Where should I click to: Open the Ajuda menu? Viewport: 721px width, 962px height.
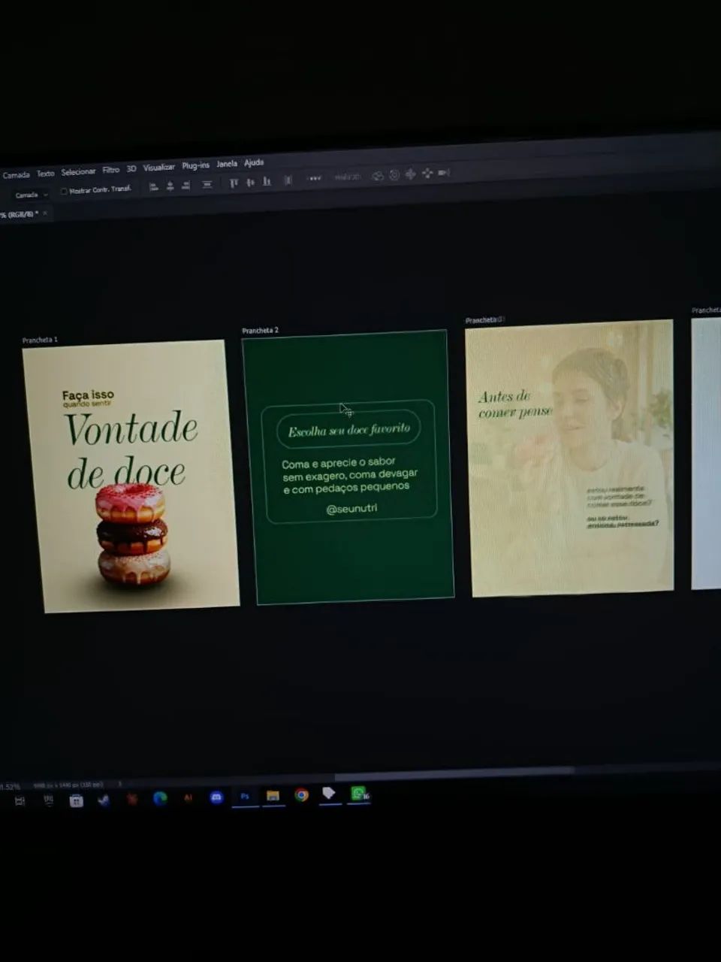254,162
